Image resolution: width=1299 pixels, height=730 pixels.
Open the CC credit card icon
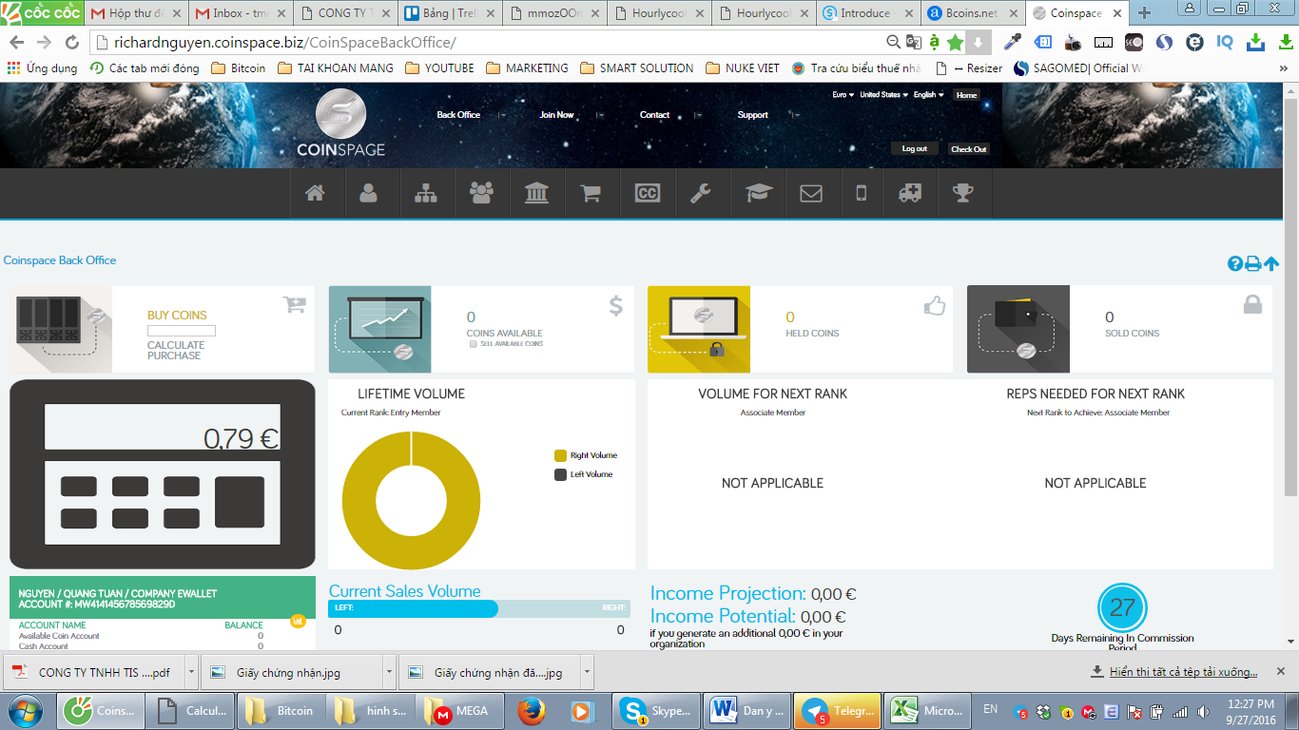point(647,194)
